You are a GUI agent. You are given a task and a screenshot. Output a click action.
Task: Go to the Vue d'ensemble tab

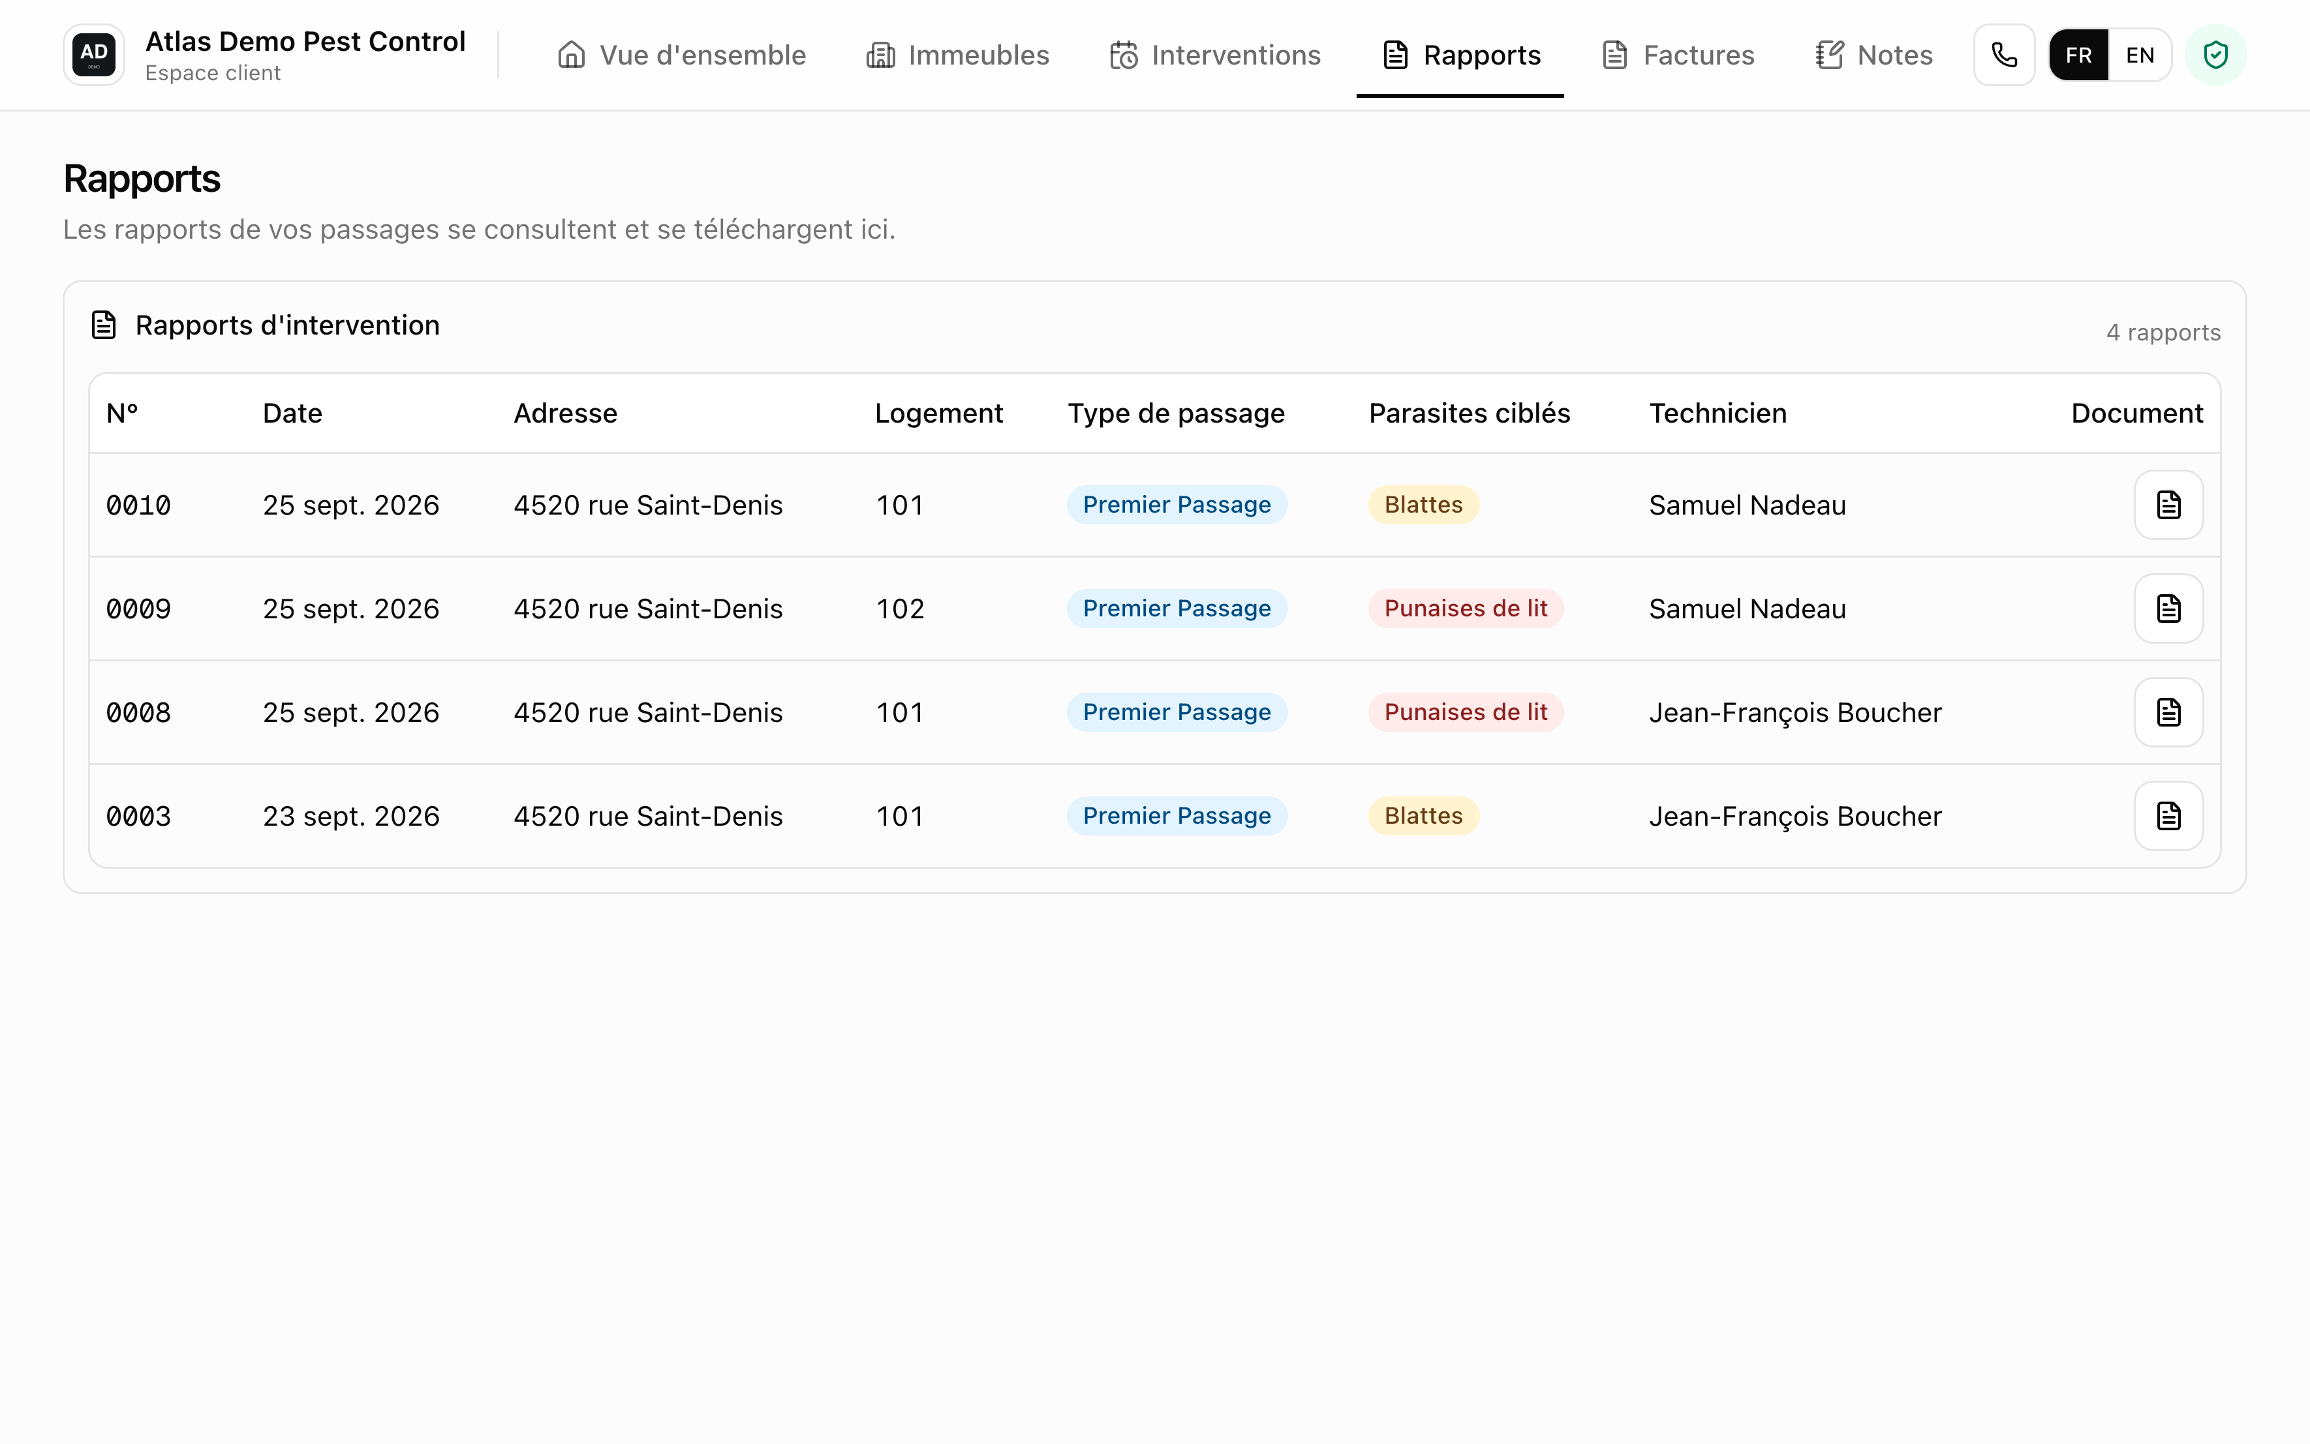click(x=681, y=55)
